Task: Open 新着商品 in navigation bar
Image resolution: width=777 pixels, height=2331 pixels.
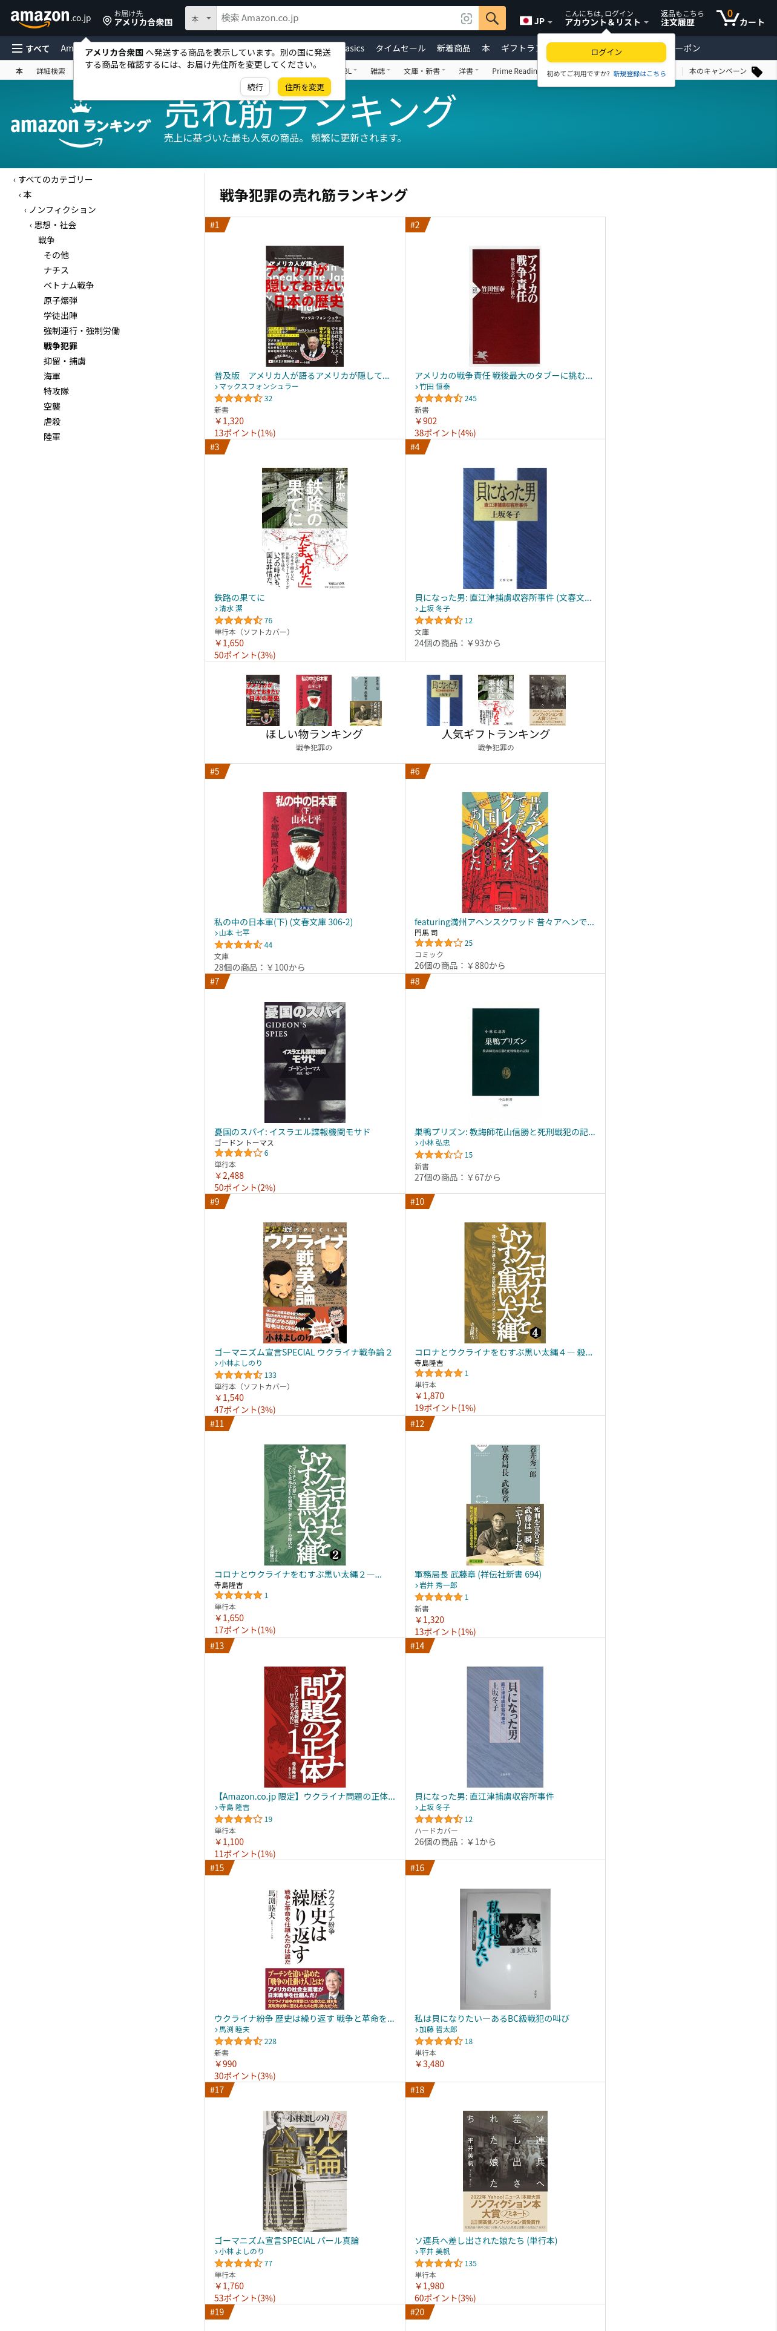Action: (453, 48)
